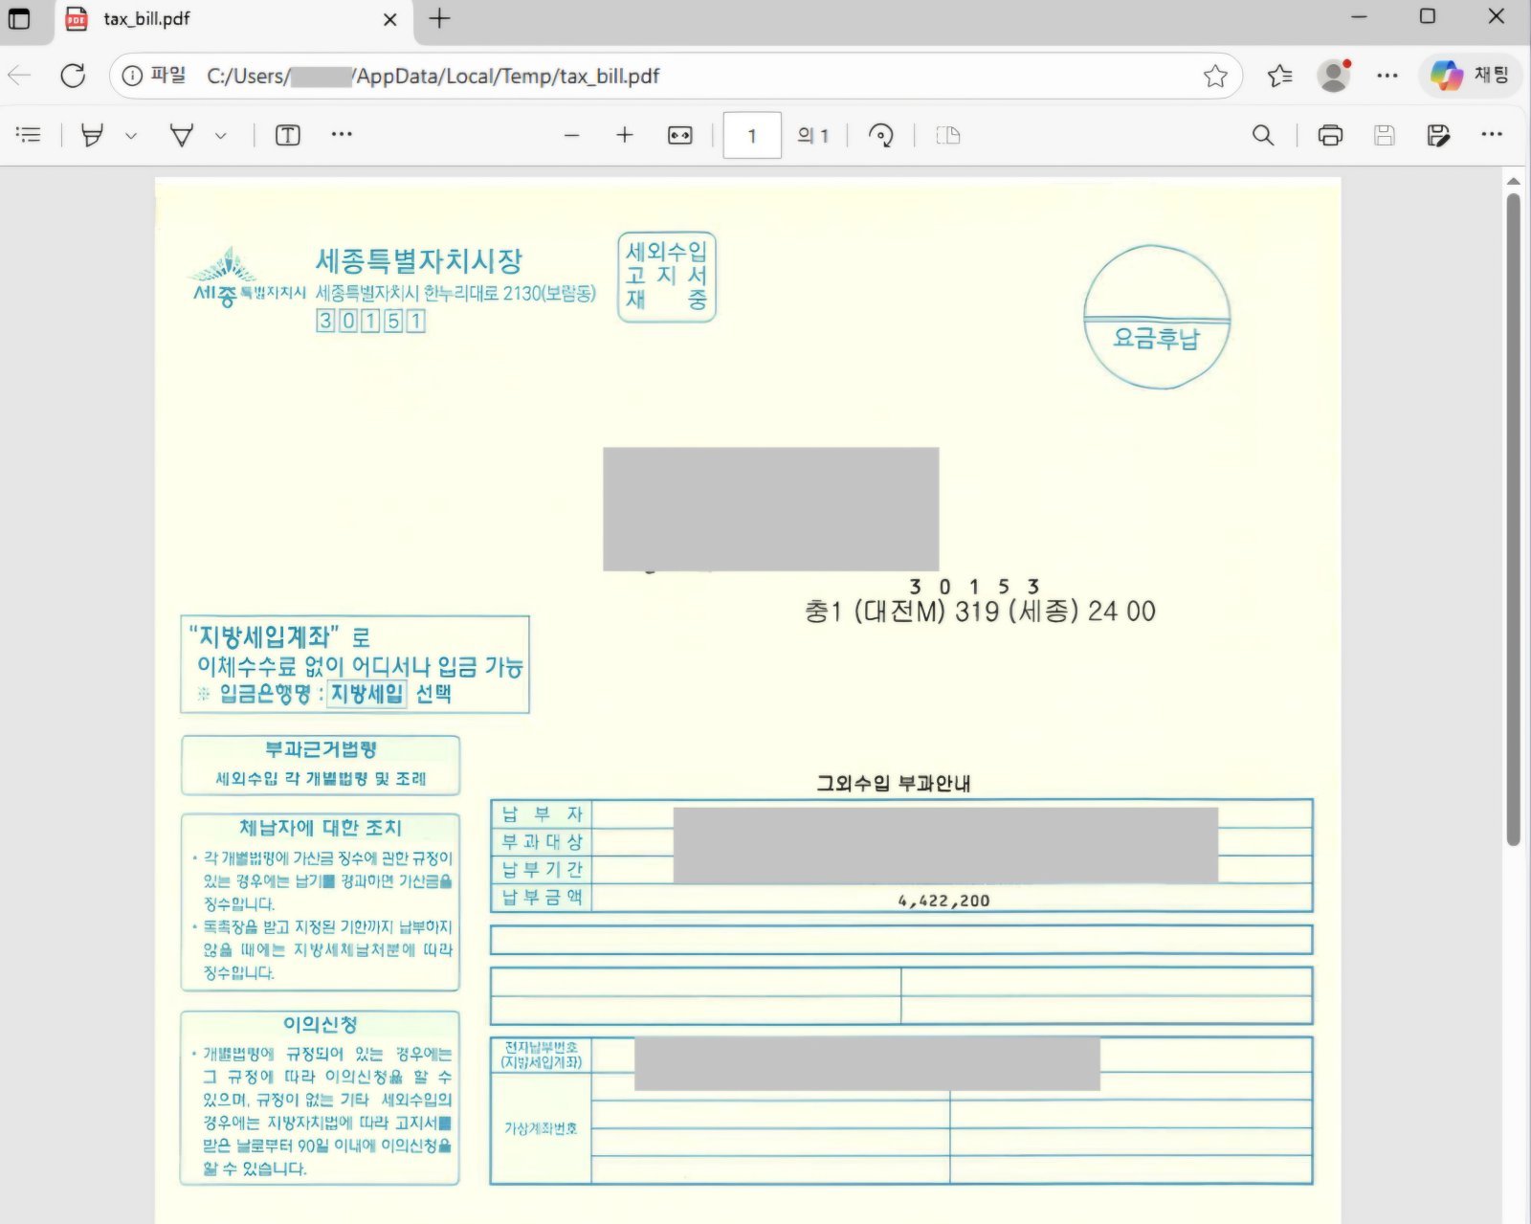The height and width of the screenshot is (1224, 1531).
Task: Open more PDF toolbar options
Action: pyautogui.click(x=1491, y=135)
